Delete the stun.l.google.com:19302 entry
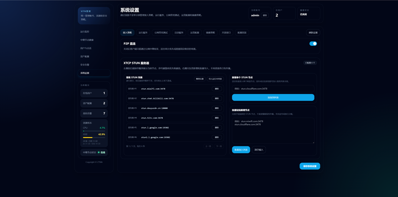 (x=216, y=128)
